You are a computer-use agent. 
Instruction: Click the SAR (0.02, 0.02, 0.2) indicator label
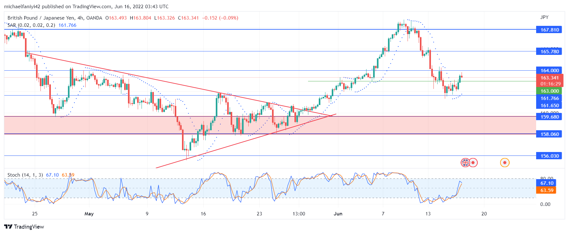point(31,25)
